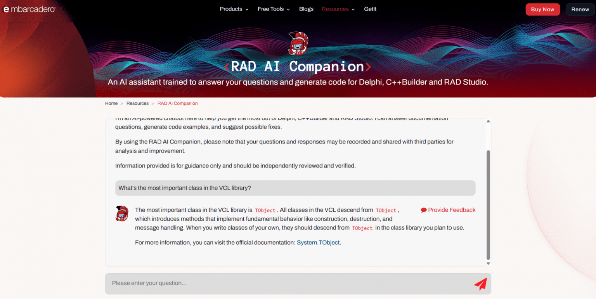Click the notice starting 'By using the RAD AI Companion'
The height and width of the screenshot is (299, 596).
pos(284,147)
